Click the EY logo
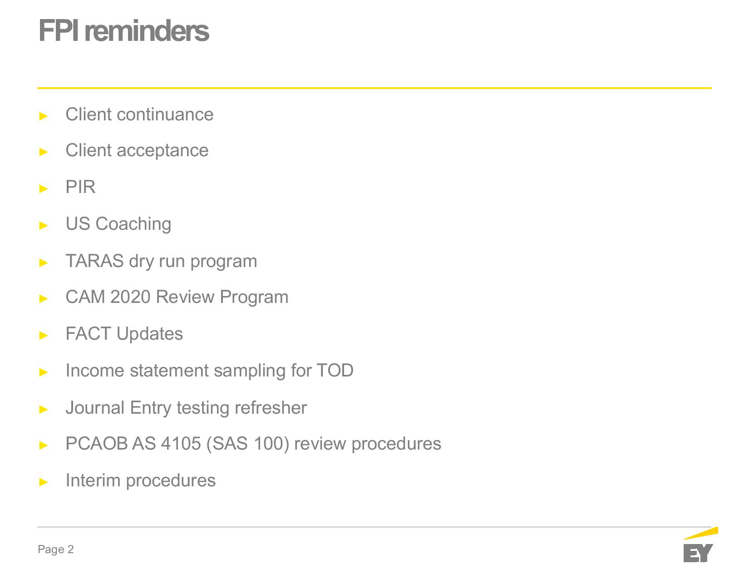749x579 pixels. click(700, 546)
